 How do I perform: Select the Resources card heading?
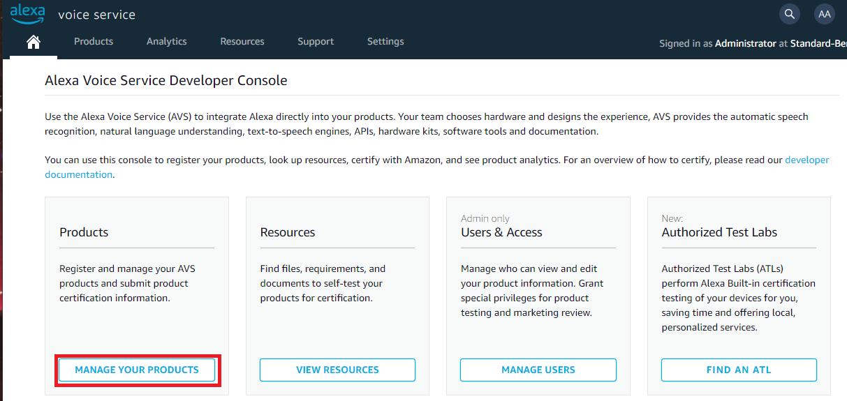point(288,232)
